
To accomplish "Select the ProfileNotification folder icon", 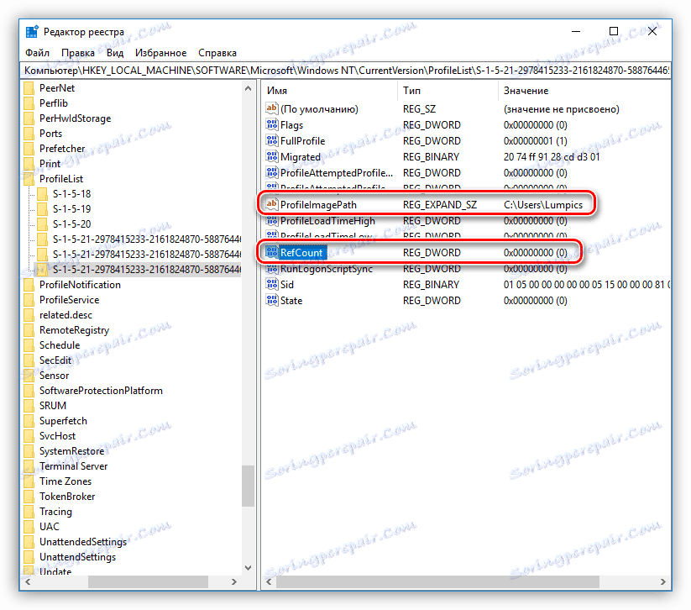I will [x=29, y=285].
